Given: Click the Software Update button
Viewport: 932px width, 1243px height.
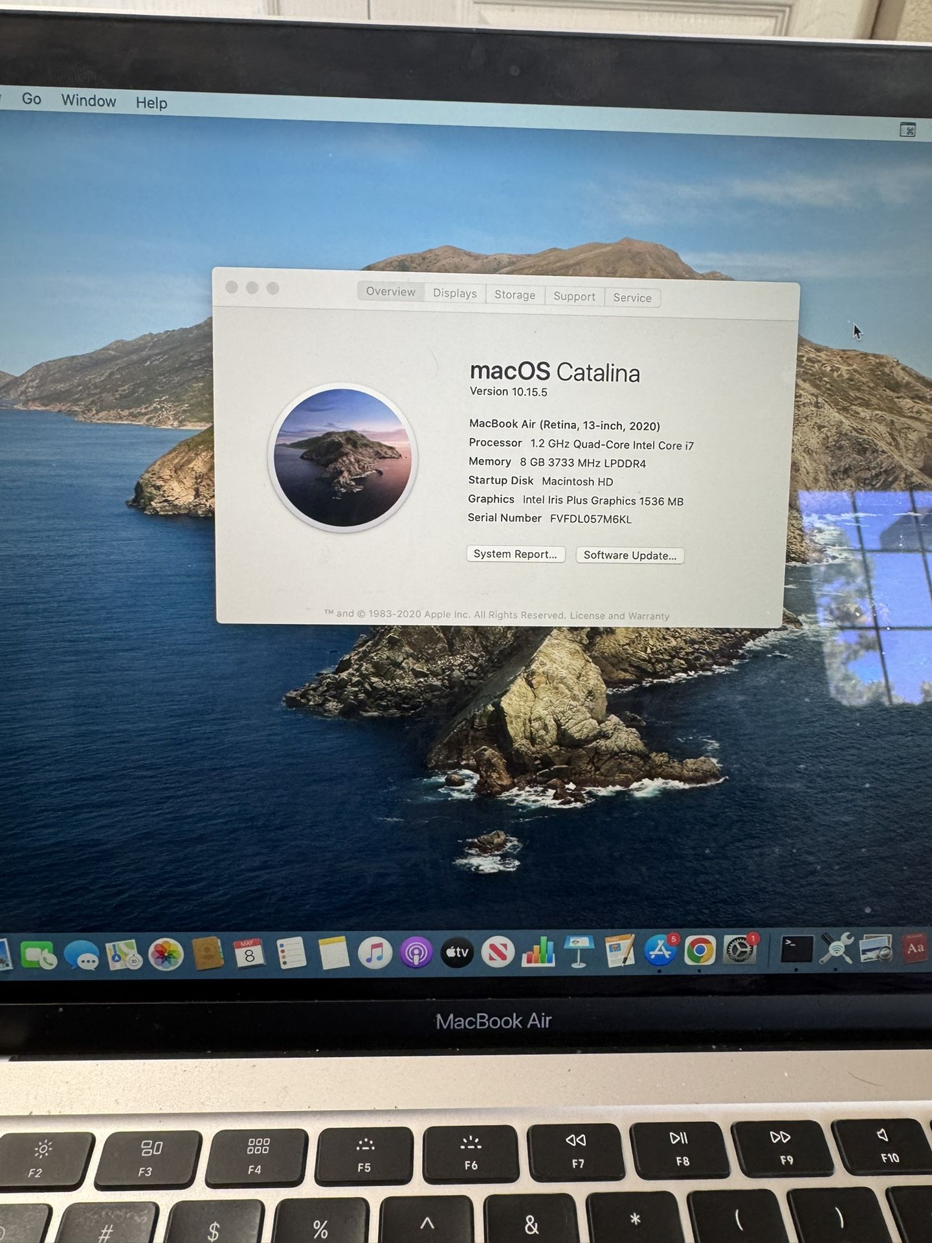Looking at the screenshot, I should [x=630, y=555].
